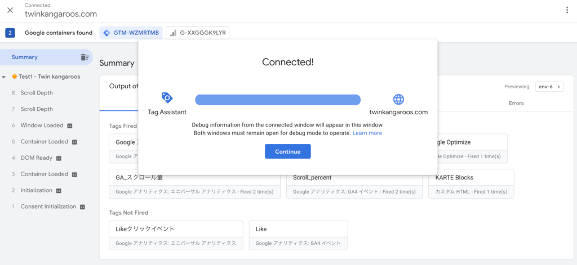Viewport: 577px width, 265px height.
Task: Click the twinkangaroos.com header title
Action: [61, 14]
